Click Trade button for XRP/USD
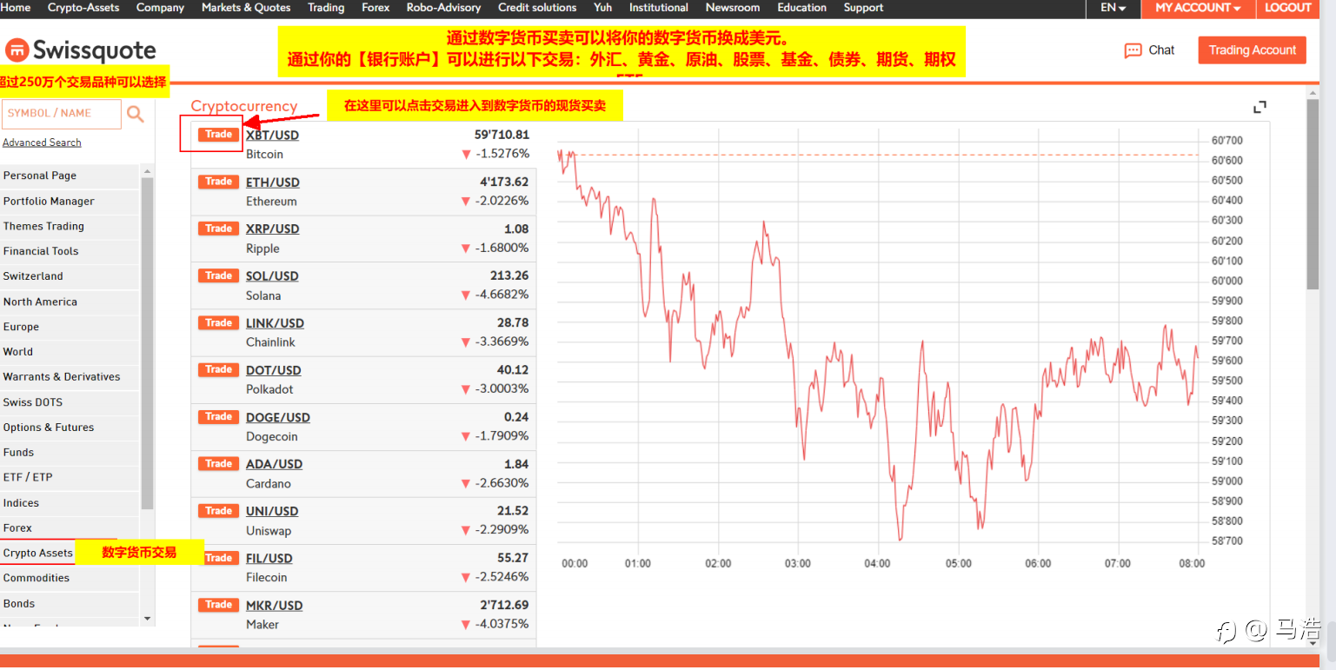 click(x=218, y=229)
